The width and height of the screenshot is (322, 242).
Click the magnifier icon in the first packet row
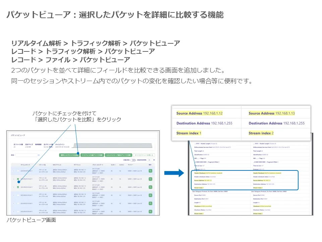pos(150,171)
